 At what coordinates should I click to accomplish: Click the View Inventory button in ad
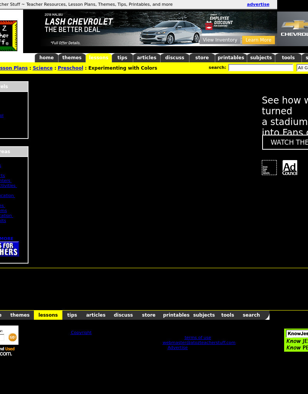tap(220, 40)
